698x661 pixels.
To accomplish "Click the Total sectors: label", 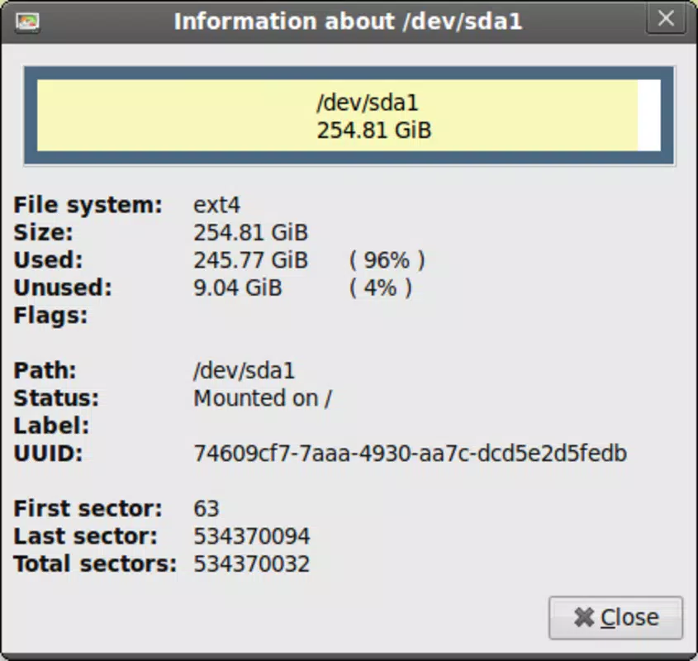I will click(x=95, y=564).
